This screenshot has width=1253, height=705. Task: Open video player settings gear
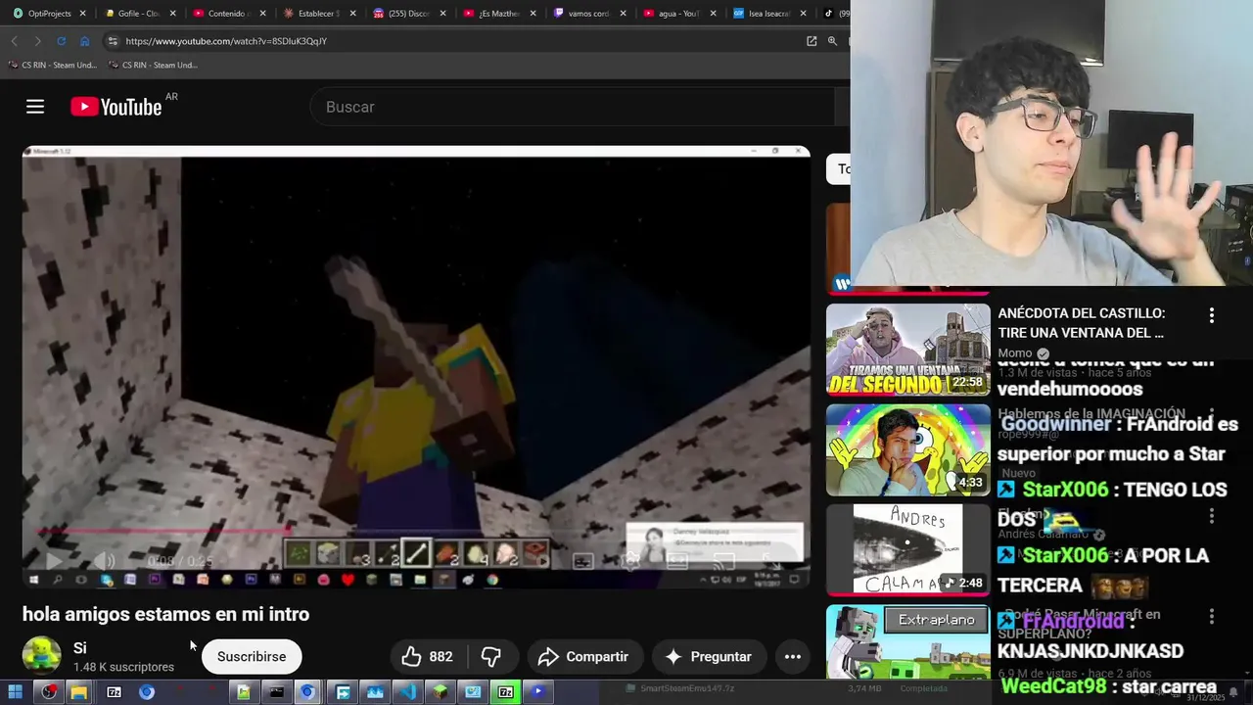click(631, 561)
